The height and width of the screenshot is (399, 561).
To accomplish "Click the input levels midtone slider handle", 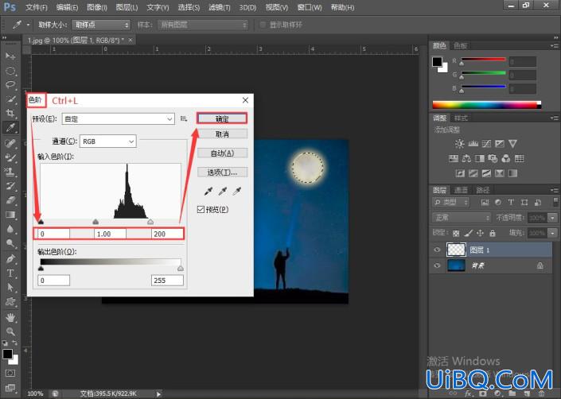I will tap(95, 222).
